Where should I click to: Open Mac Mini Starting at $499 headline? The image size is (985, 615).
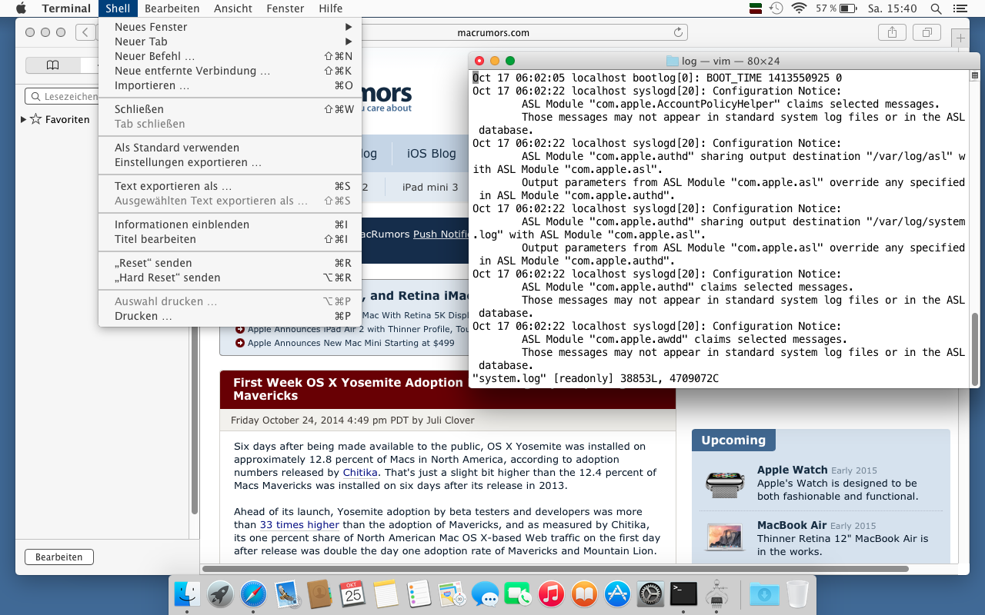coord(351,343)
